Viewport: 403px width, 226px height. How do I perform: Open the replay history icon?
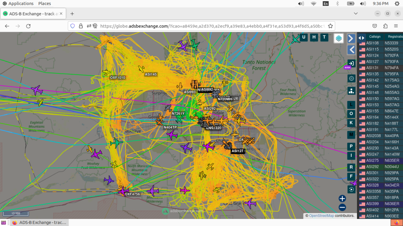351,189
